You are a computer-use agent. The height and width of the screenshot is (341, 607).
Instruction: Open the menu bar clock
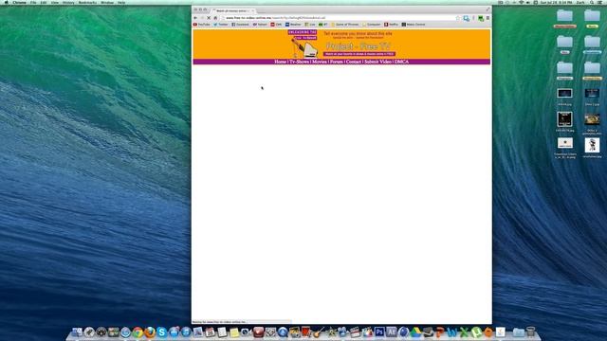pyautogui.click(x=556, y=2)
